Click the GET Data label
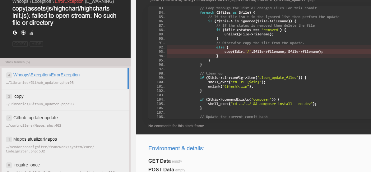This screenshot has width=371, height=172. point(160,161)
